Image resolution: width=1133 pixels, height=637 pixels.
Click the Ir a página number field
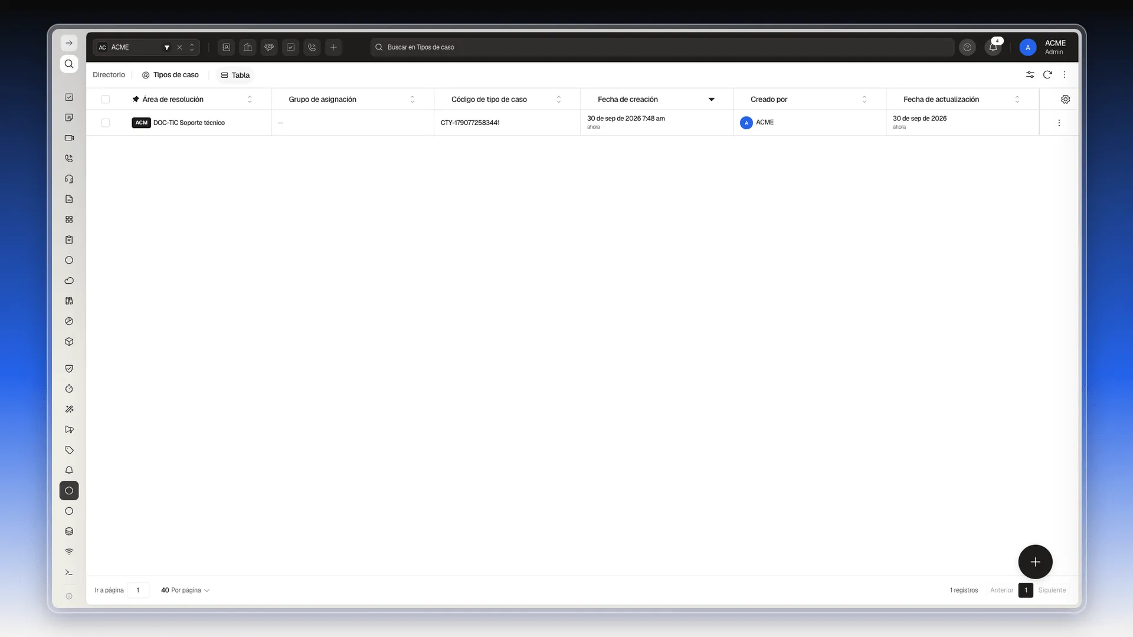tap(138, 590)
